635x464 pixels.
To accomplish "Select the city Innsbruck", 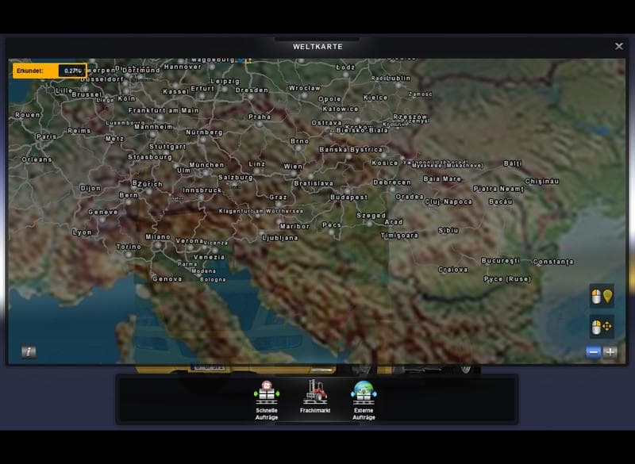I will coord(202,190).
